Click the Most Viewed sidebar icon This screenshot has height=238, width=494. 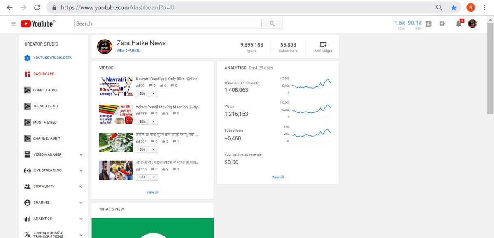28,122
